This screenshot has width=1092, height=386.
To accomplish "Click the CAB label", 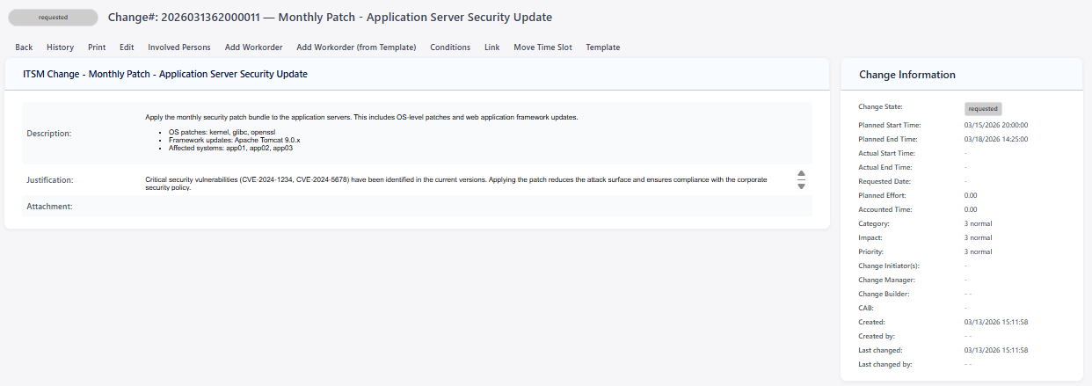I will coord(865,308).
